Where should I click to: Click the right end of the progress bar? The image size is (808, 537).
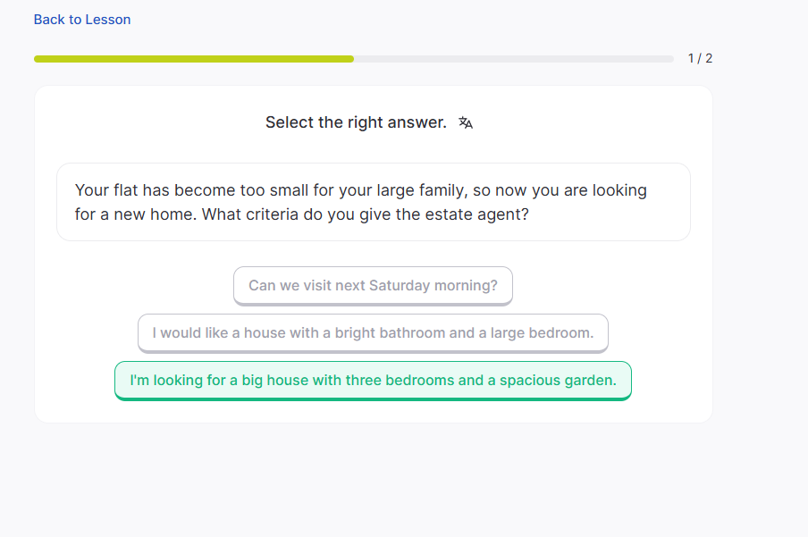point(670,59)
